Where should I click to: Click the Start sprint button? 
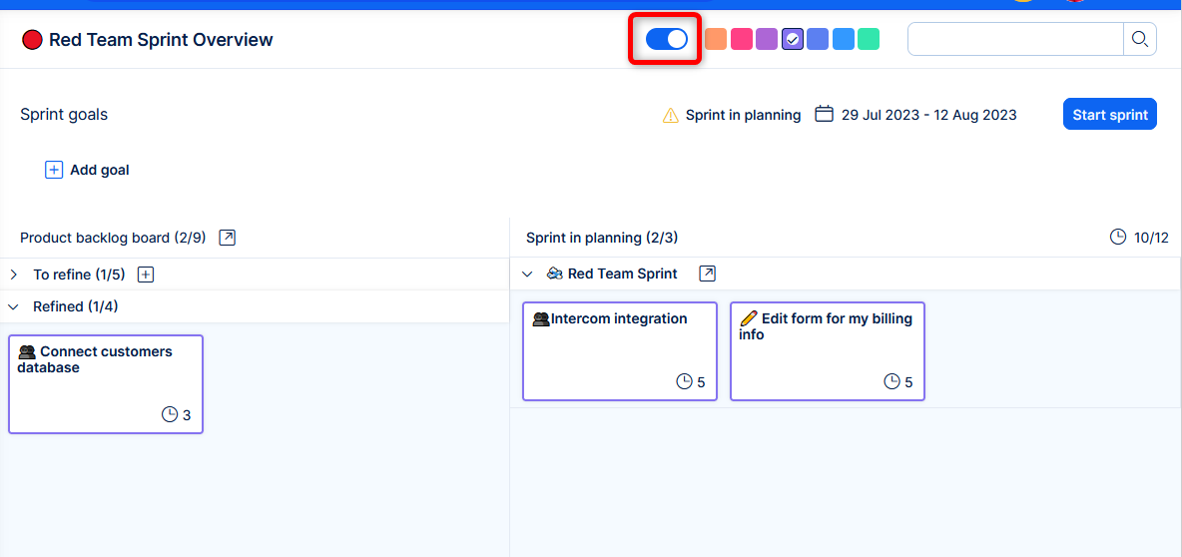coord(1109,115)
